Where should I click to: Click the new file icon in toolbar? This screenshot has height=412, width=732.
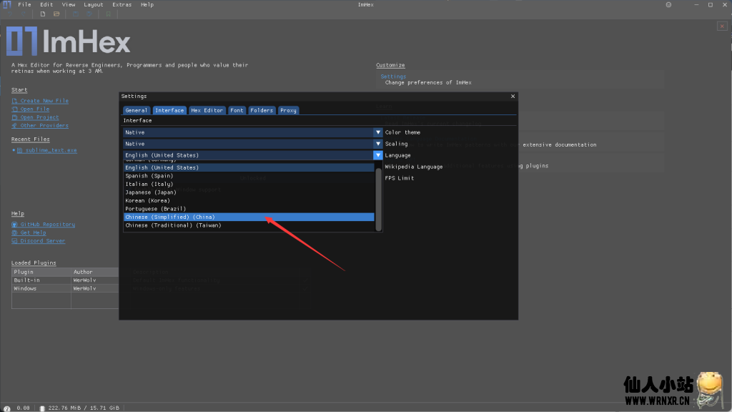43,14
